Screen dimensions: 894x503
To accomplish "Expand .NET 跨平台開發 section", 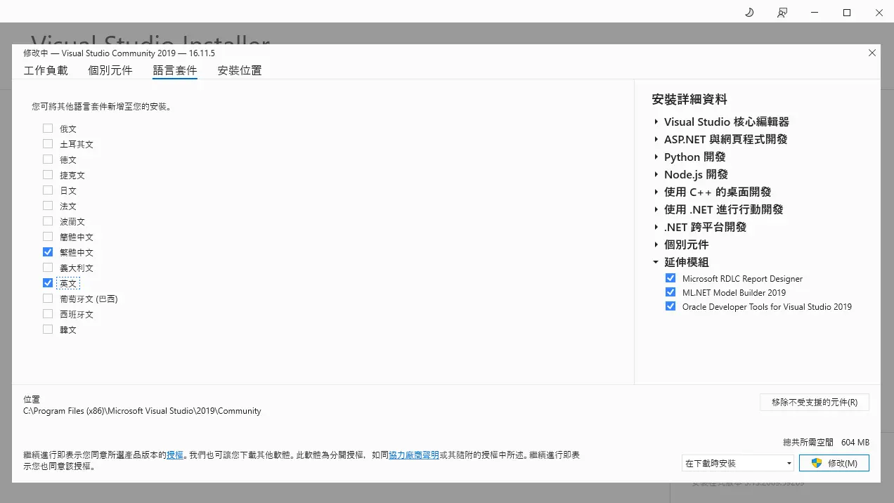I will pos(656,227).
